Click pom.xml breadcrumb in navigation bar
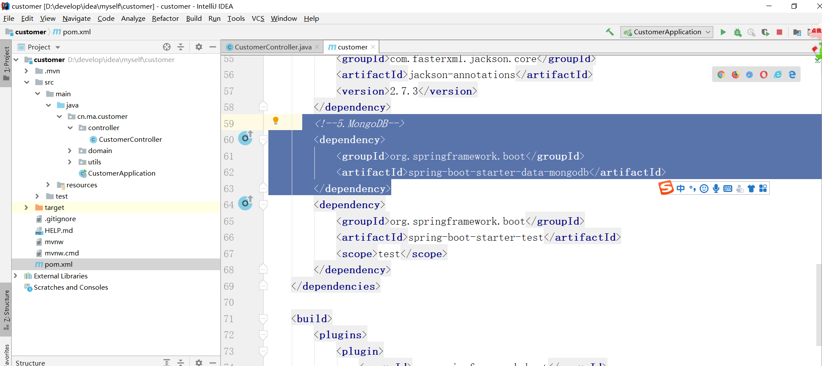The width and height of the screenshot is (822, 366). (x=72, y=32)
